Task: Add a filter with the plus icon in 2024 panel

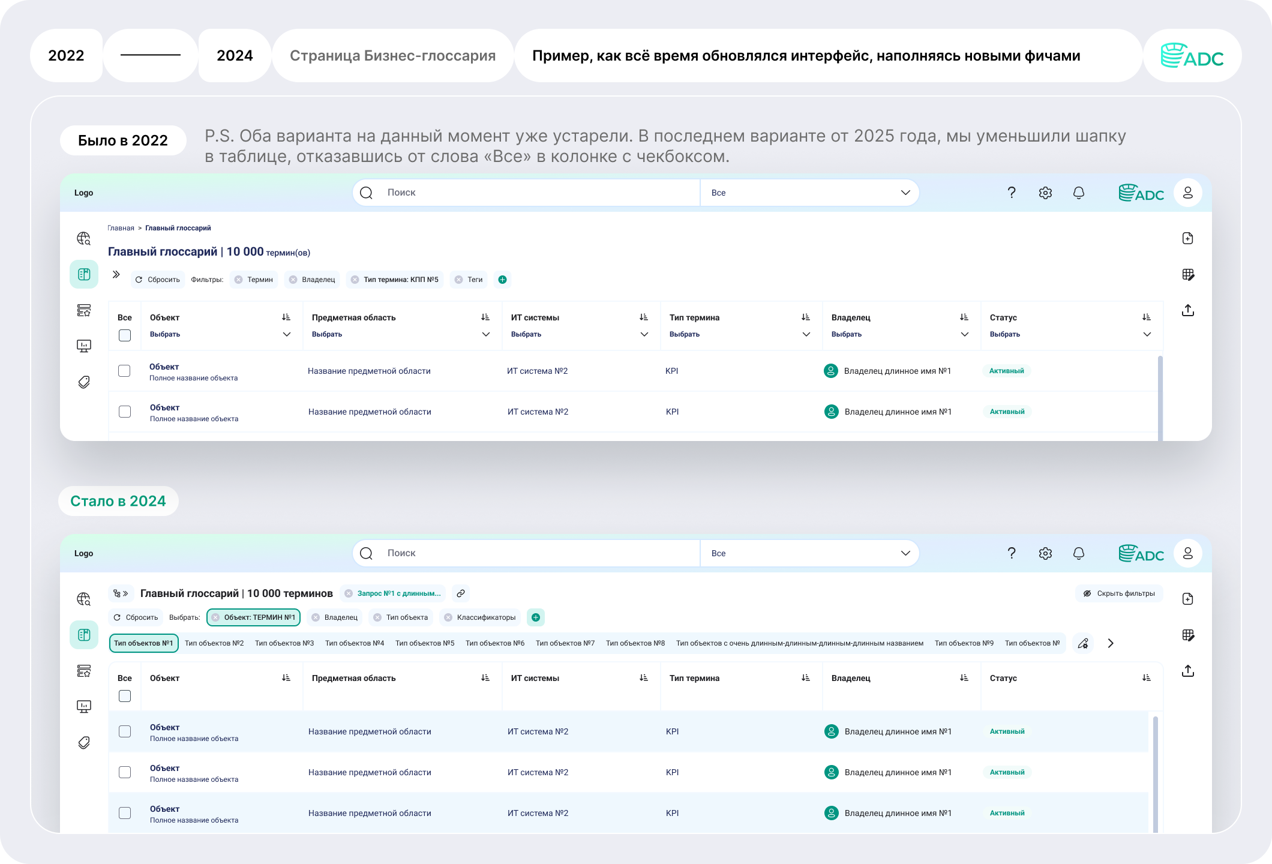Action: click(x=536, y=617)
